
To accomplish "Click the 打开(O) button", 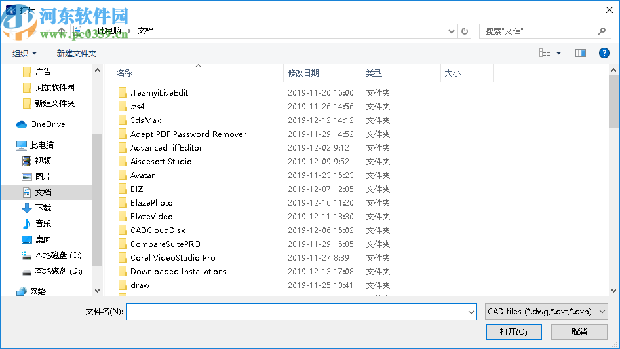I will [513, 331].
